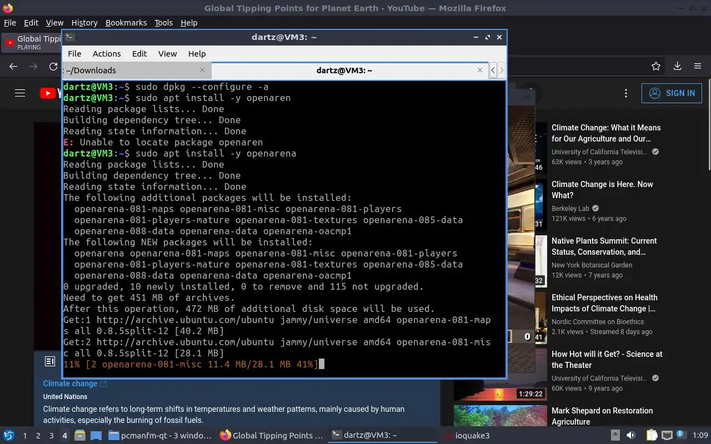Open volume control in system tray
This screenshot has width=711, height=444.
pyautogui.click(x=631, y=436)
